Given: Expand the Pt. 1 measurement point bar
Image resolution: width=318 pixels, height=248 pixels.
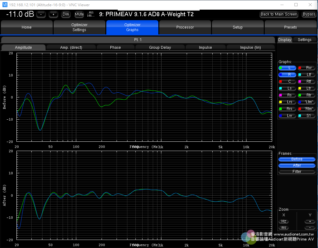Looking at the screenshot, I should (x=138, y=40).
